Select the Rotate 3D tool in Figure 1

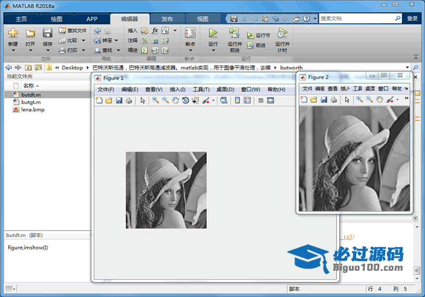click(x=185, y=100)
